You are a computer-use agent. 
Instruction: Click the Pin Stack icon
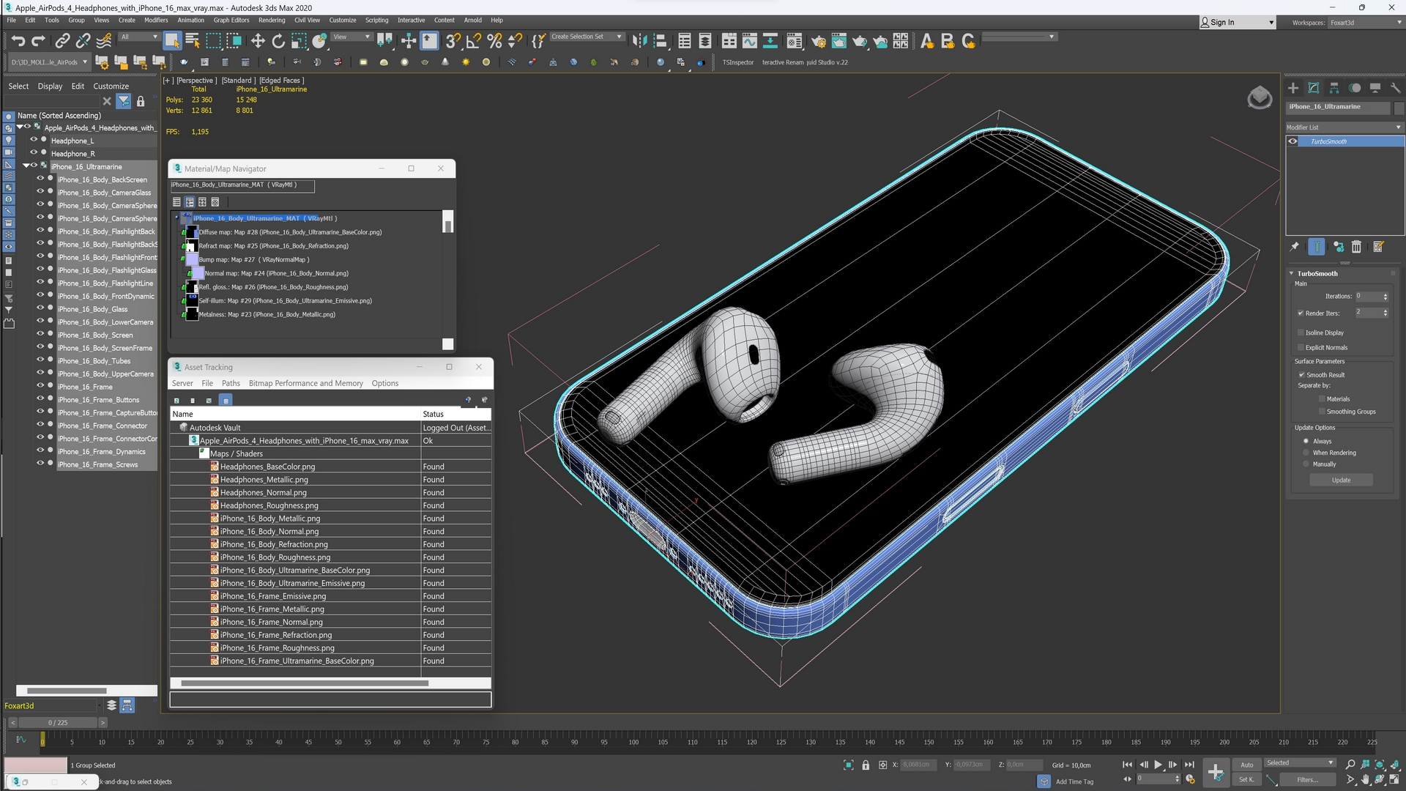1295,247
